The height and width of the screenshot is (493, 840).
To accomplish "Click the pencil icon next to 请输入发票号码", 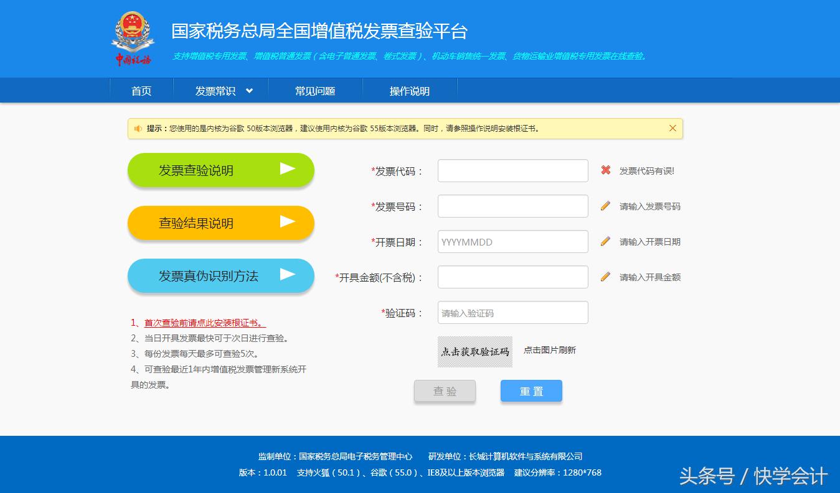I will tap(605, 206).
